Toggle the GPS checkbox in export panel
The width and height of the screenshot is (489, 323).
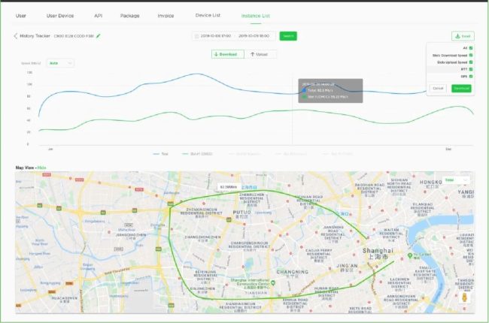pyautogui.click(x=471, y=76)
